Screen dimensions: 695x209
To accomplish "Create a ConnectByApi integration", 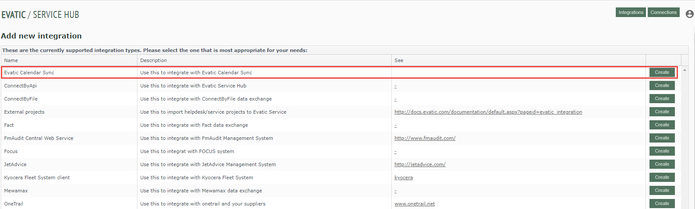I will [x=662, y=86].
